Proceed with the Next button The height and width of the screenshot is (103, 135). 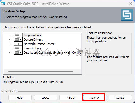[94, 98]
